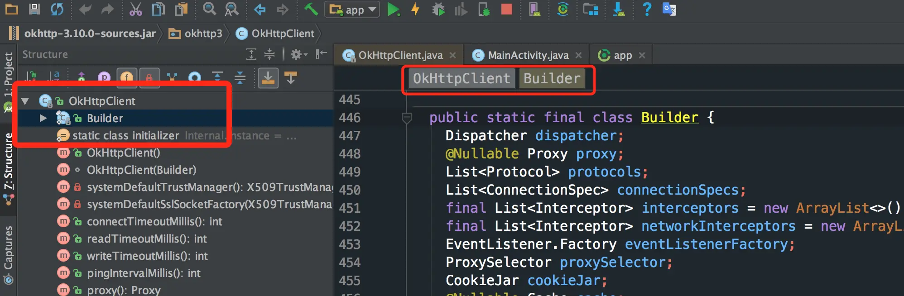This screenshot has width=904, height=296.
Task: Select static class initializer tree row
Action: [175, 135]
